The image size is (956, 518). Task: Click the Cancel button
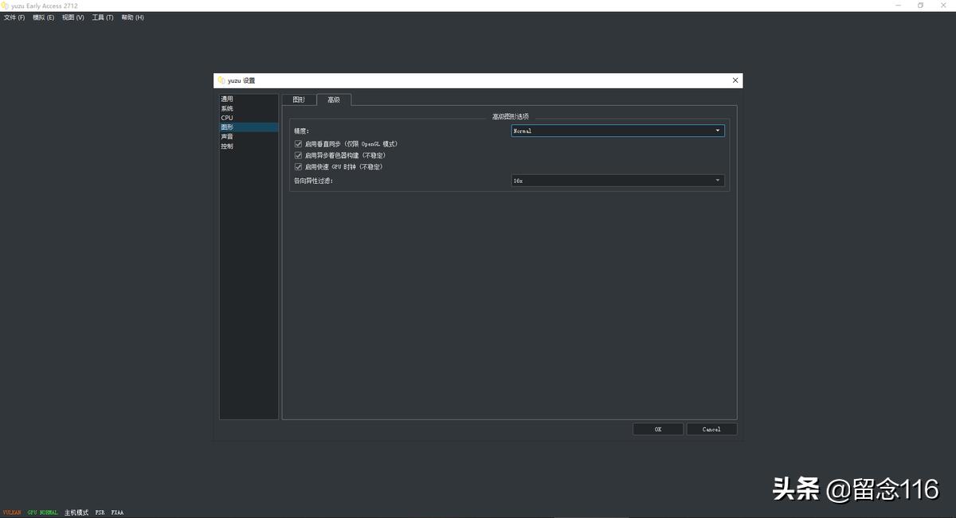[x=711, y=429]
